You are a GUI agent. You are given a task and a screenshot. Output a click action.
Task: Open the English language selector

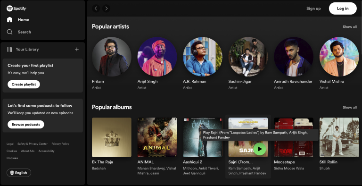(x=19, y=173)
